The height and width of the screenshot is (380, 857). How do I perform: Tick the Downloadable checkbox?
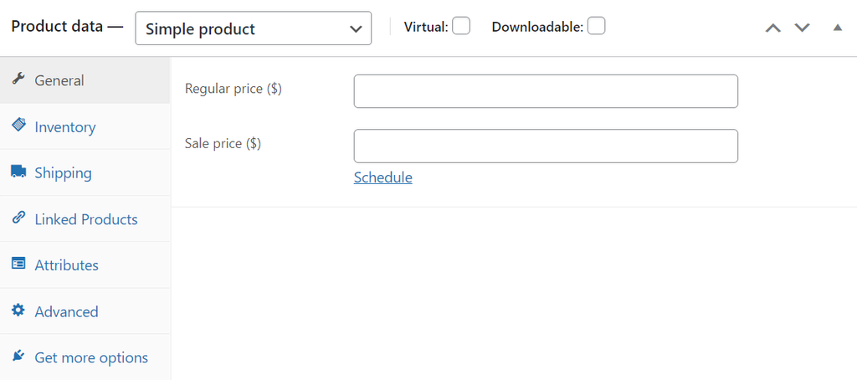click(x=596, y=26)
